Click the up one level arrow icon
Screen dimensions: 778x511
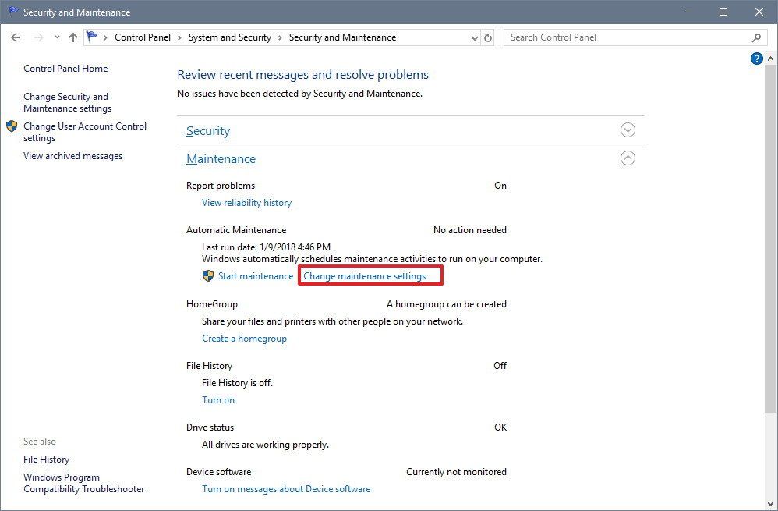pyautogui.click(x=72, y=37)
